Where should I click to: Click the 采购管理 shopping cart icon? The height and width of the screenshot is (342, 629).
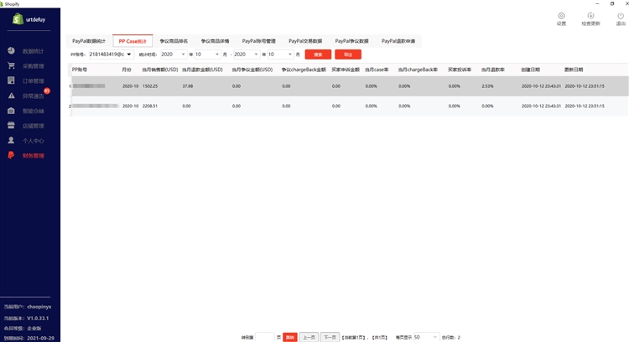(x=11, y=65)
